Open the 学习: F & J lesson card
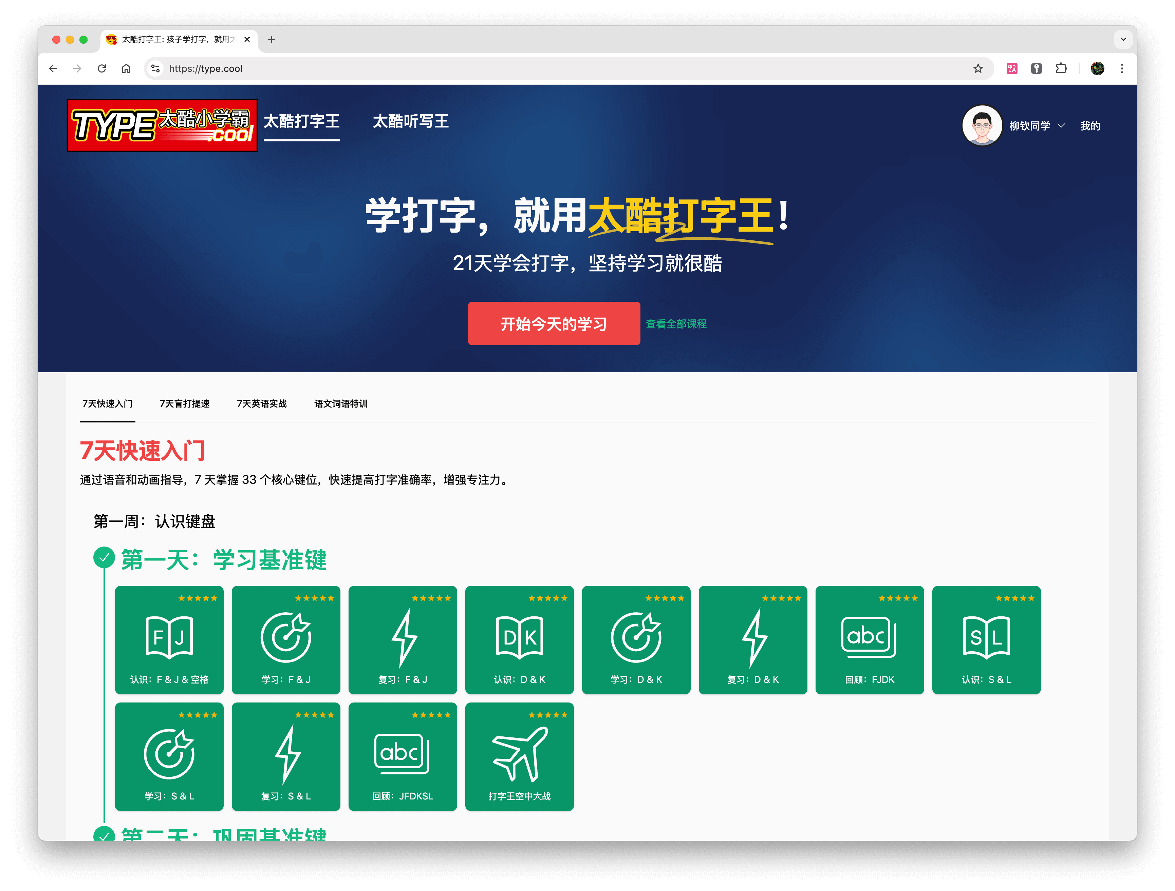The height and width of the screenshot is (891, 1175). point(286,639)
